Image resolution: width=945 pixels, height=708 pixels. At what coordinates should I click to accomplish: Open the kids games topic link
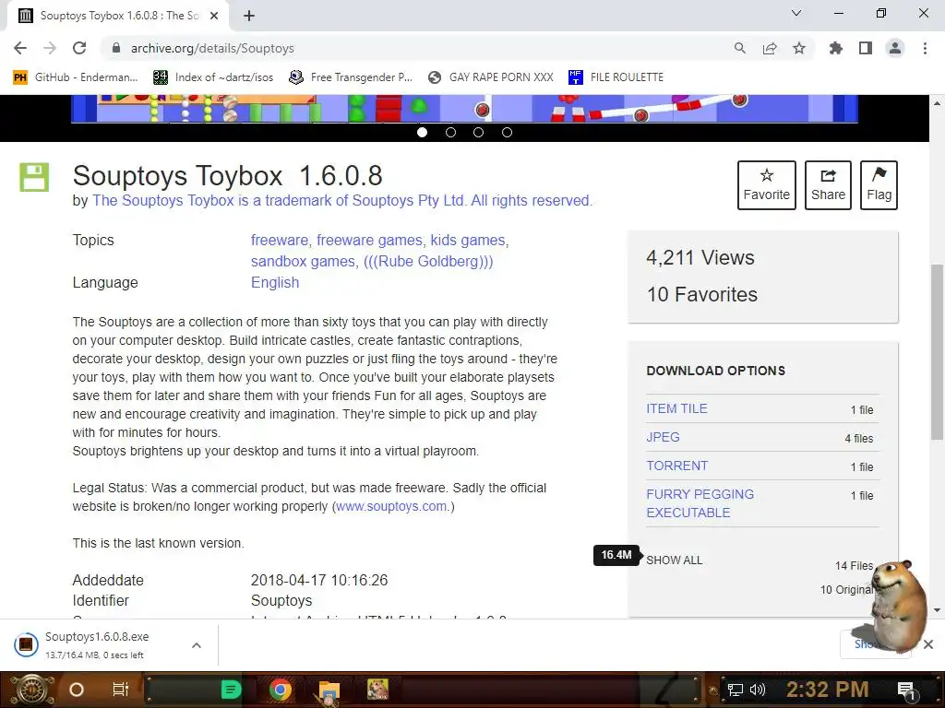[x=468, y=241]
